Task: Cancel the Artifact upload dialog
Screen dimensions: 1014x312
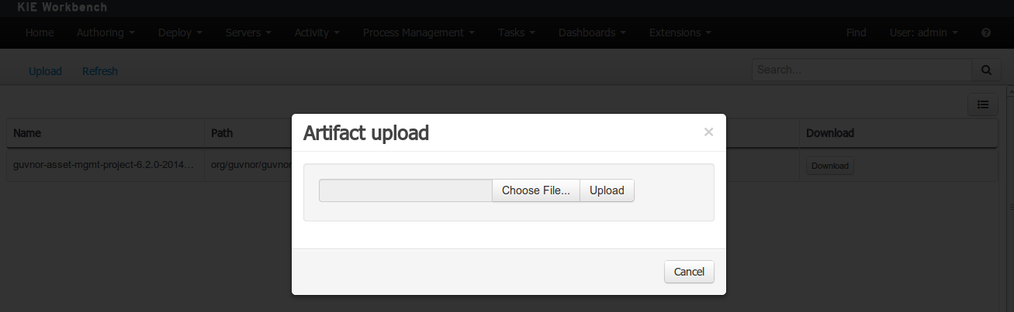Action: 689,272
